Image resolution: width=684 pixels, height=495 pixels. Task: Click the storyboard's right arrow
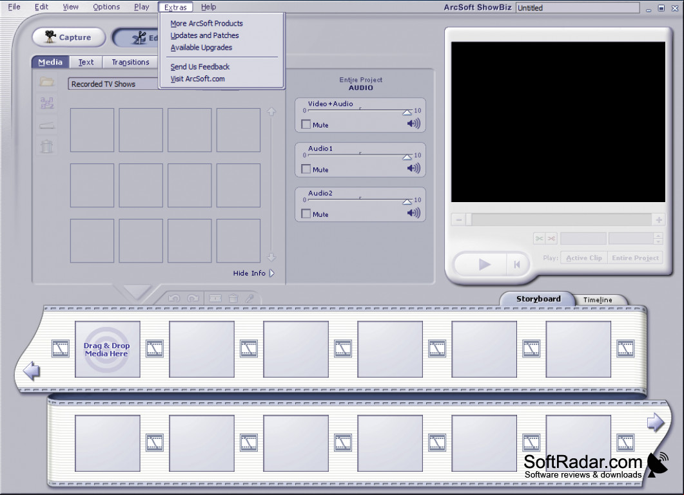point(656,422)
